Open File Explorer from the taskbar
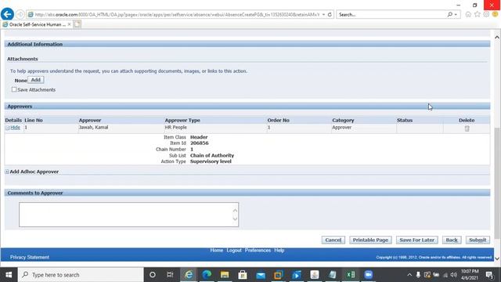 (x=225, y=275)
